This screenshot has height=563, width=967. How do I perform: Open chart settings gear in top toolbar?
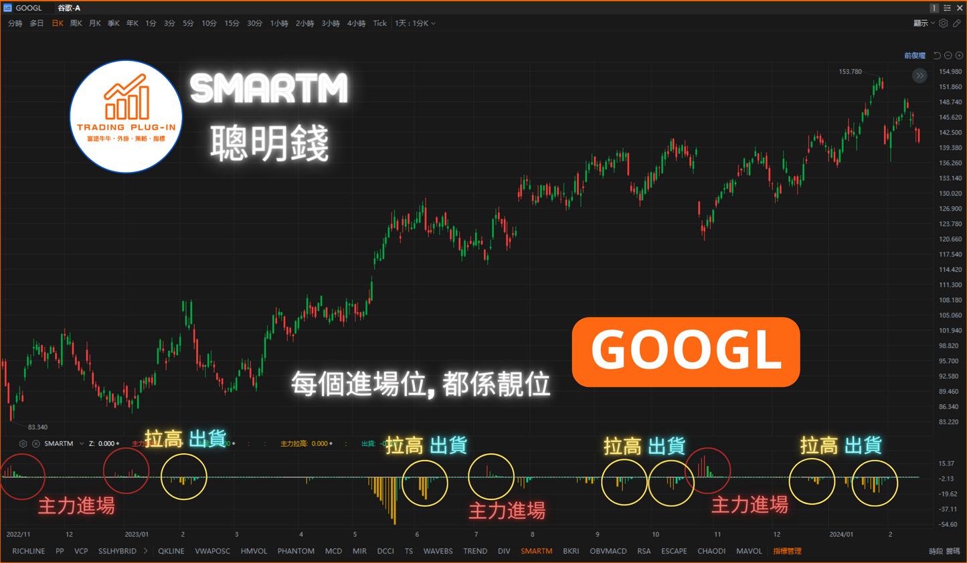pyautogui.click(x=943, y=23)
